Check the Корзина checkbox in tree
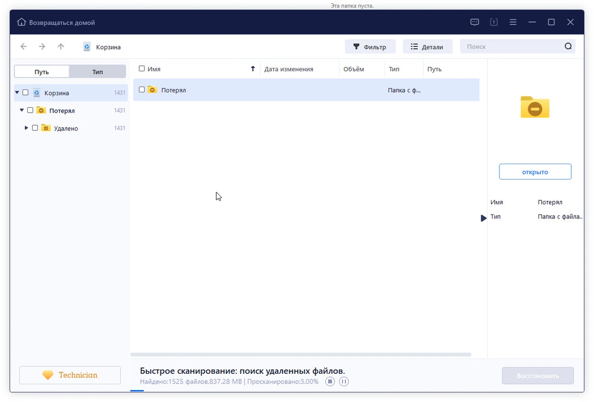The height and width of the screenshot is (402, 594). click(25, 92)
